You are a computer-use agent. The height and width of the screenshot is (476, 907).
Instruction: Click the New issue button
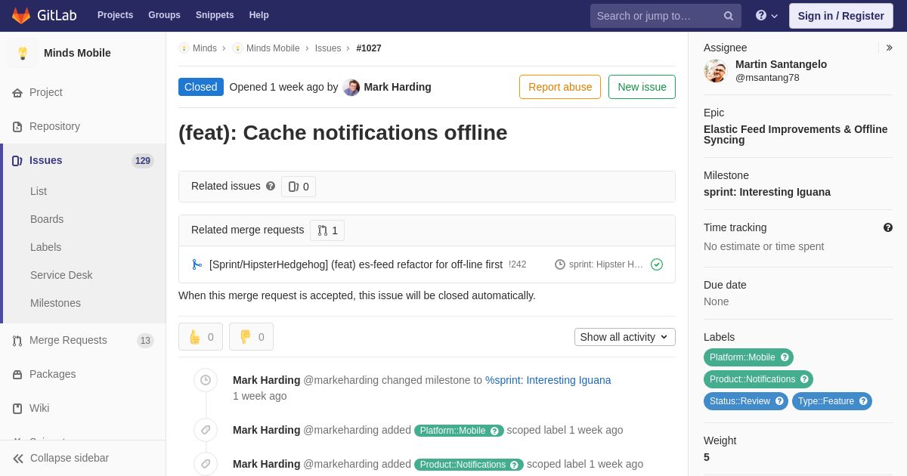(642, 87)
